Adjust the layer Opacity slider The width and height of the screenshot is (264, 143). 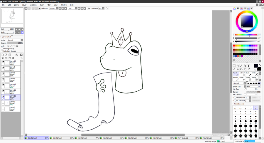point(15,43)
